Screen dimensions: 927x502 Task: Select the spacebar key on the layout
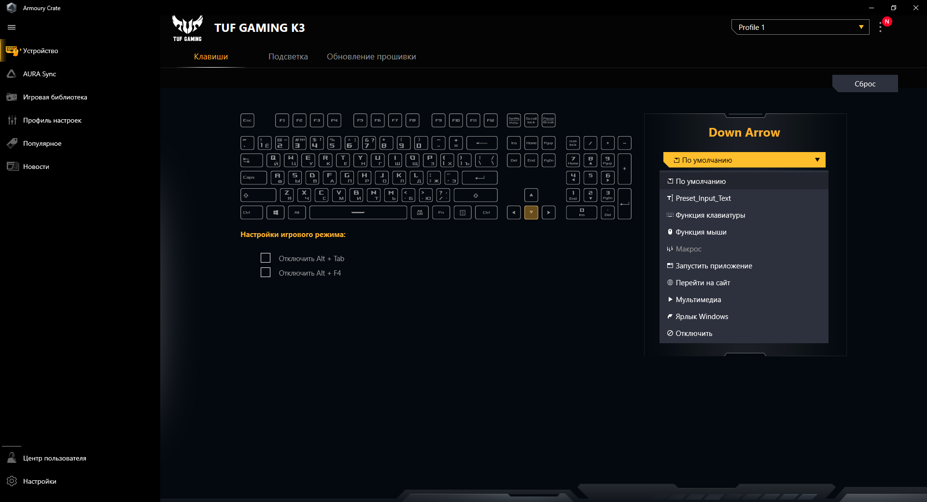(358, 212)
